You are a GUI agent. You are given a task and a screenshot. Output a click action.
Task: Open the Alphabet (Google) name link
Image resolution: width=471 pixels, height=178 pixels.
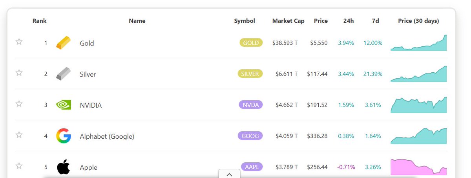tap(107, 136)
